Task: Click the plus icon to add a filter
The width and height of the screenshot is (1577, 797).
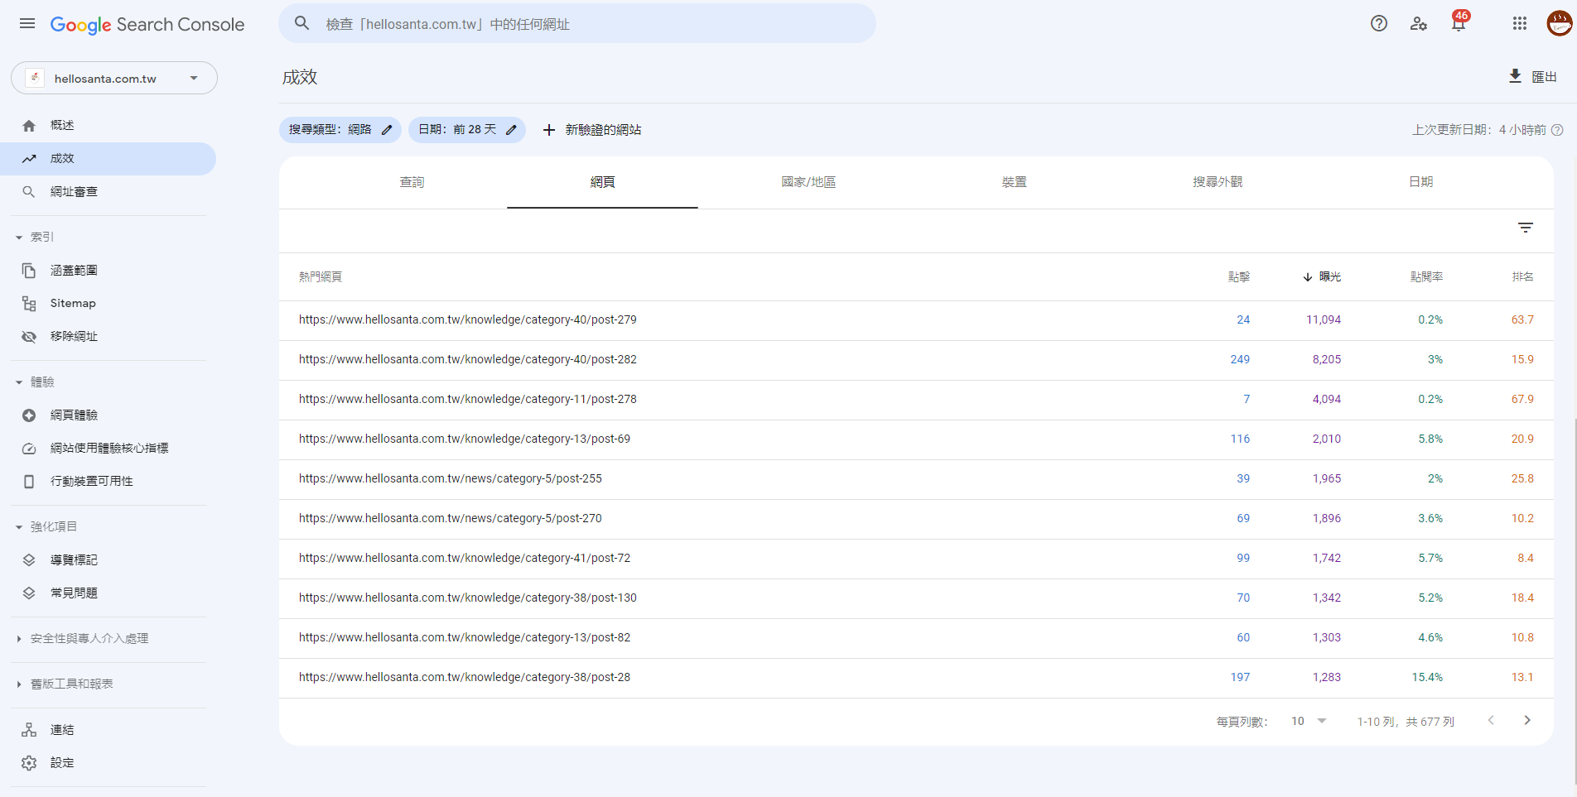Action: [x=548, y=130]
